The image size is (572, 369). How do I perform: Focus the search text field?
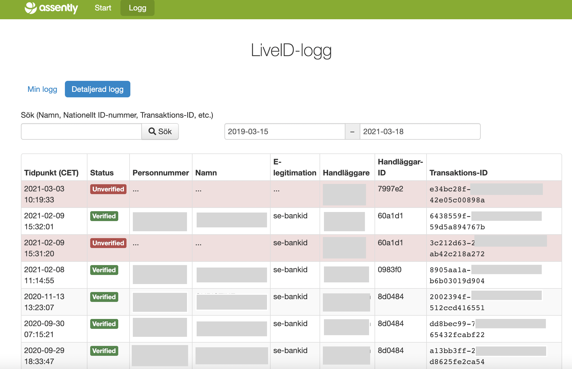pyautogui.click(x=81, y=131)
